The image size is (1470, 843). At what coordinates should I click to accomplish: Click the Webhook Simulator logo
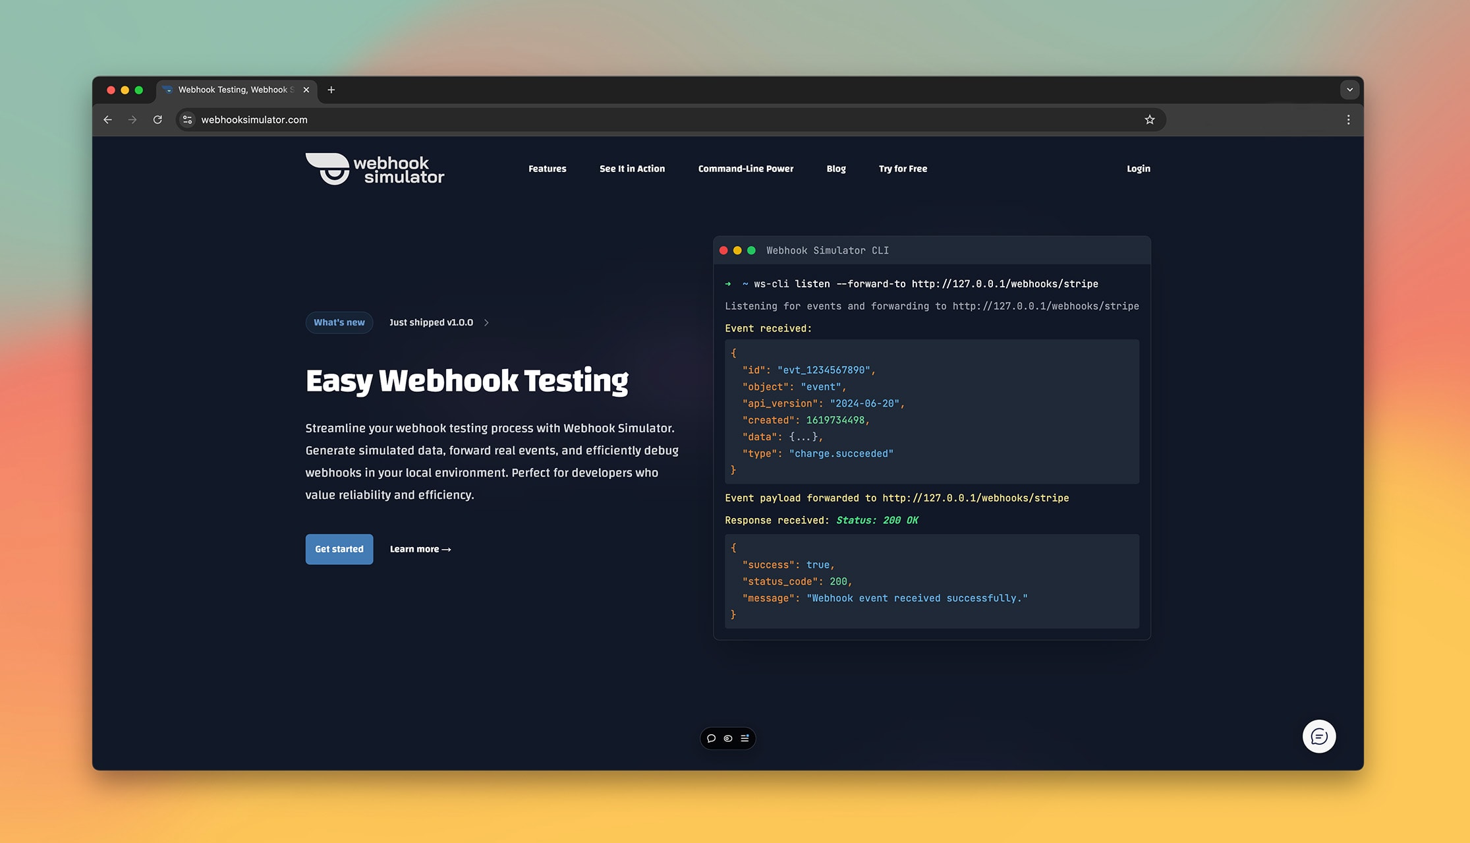(375, 169)
